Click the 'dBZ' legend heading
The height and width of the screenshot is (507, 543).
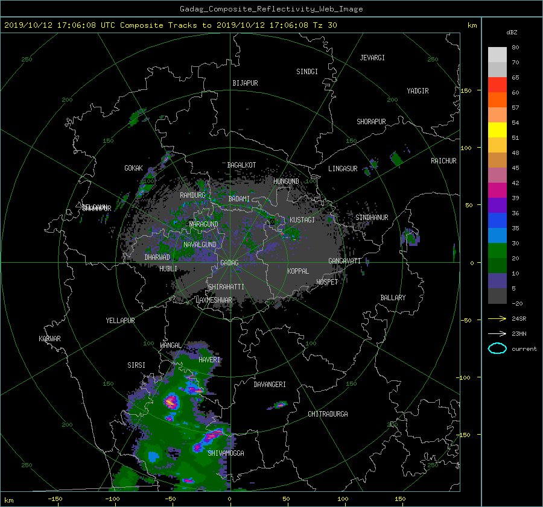pyautogui.click(x=512, y=32)
